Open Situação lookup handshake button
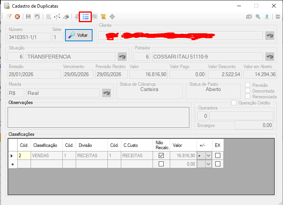 [122, 57]
